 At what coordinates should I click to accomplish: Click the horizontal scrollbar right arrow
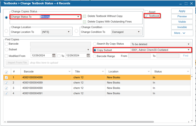pyautogui.click(x=189, y=122)
